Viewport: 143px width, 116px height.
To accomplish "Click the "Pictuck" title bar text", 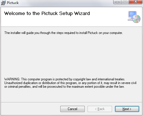I will (13, 3).
